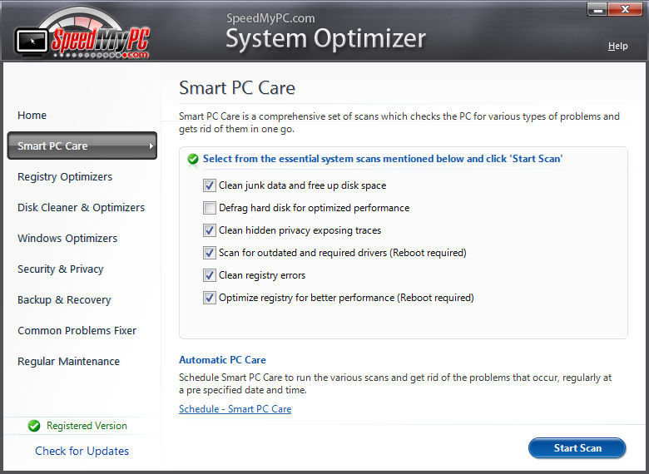Uncheck Clean hidden privacy exposing traces

coord(210,230)
